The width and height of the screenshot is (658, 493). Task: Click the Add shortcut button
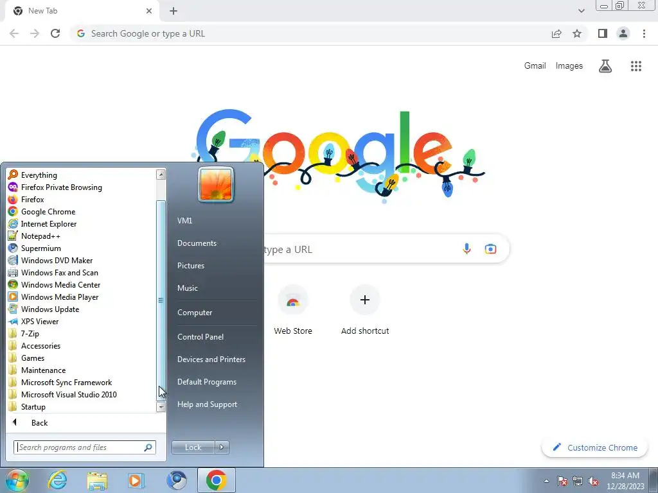click(365, 311)
